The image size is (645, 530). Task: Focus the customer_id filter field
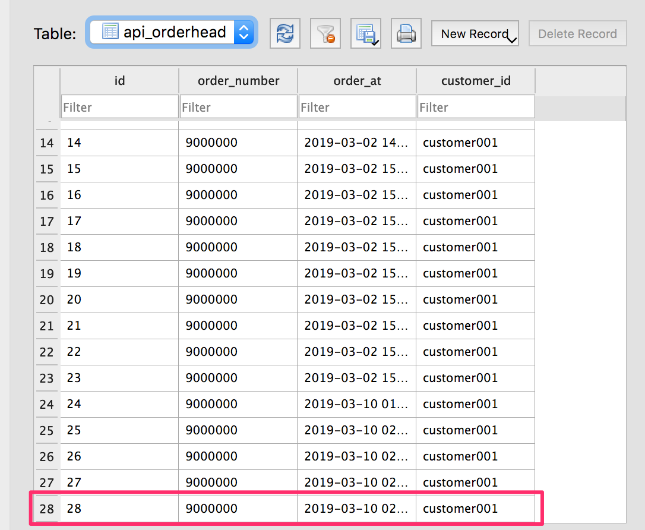tap(476, 107)
